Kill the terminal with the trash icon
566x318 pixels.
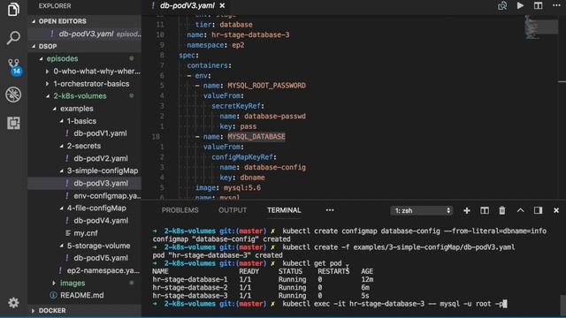502,210
